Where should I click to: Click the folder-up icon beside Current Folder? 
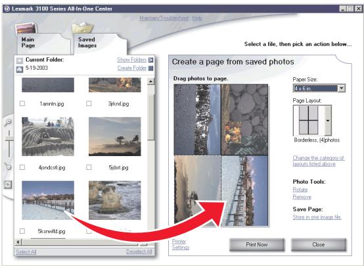click(x=20, y=61)
